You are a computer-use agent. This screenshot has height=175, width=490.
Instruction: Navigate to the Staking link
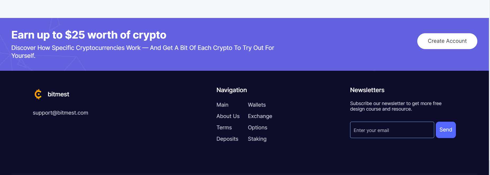click(257, 139)
